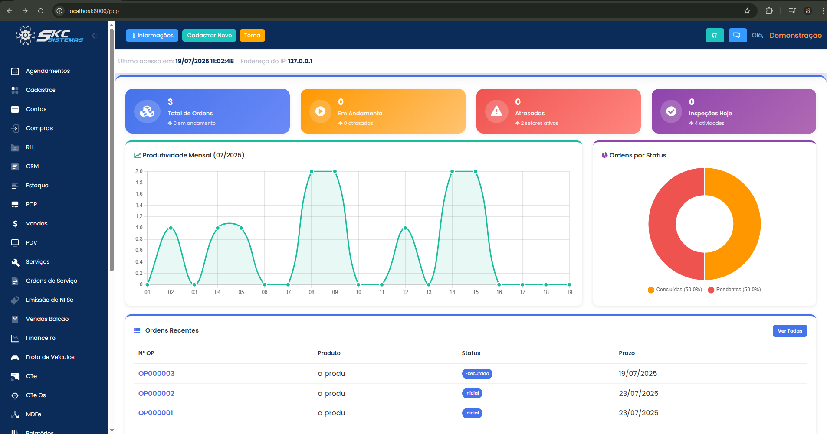Click the Serviços wrench icon
The width and height of the screenshot is (827, 434).
pyautogui.click(x=15, y=262)
